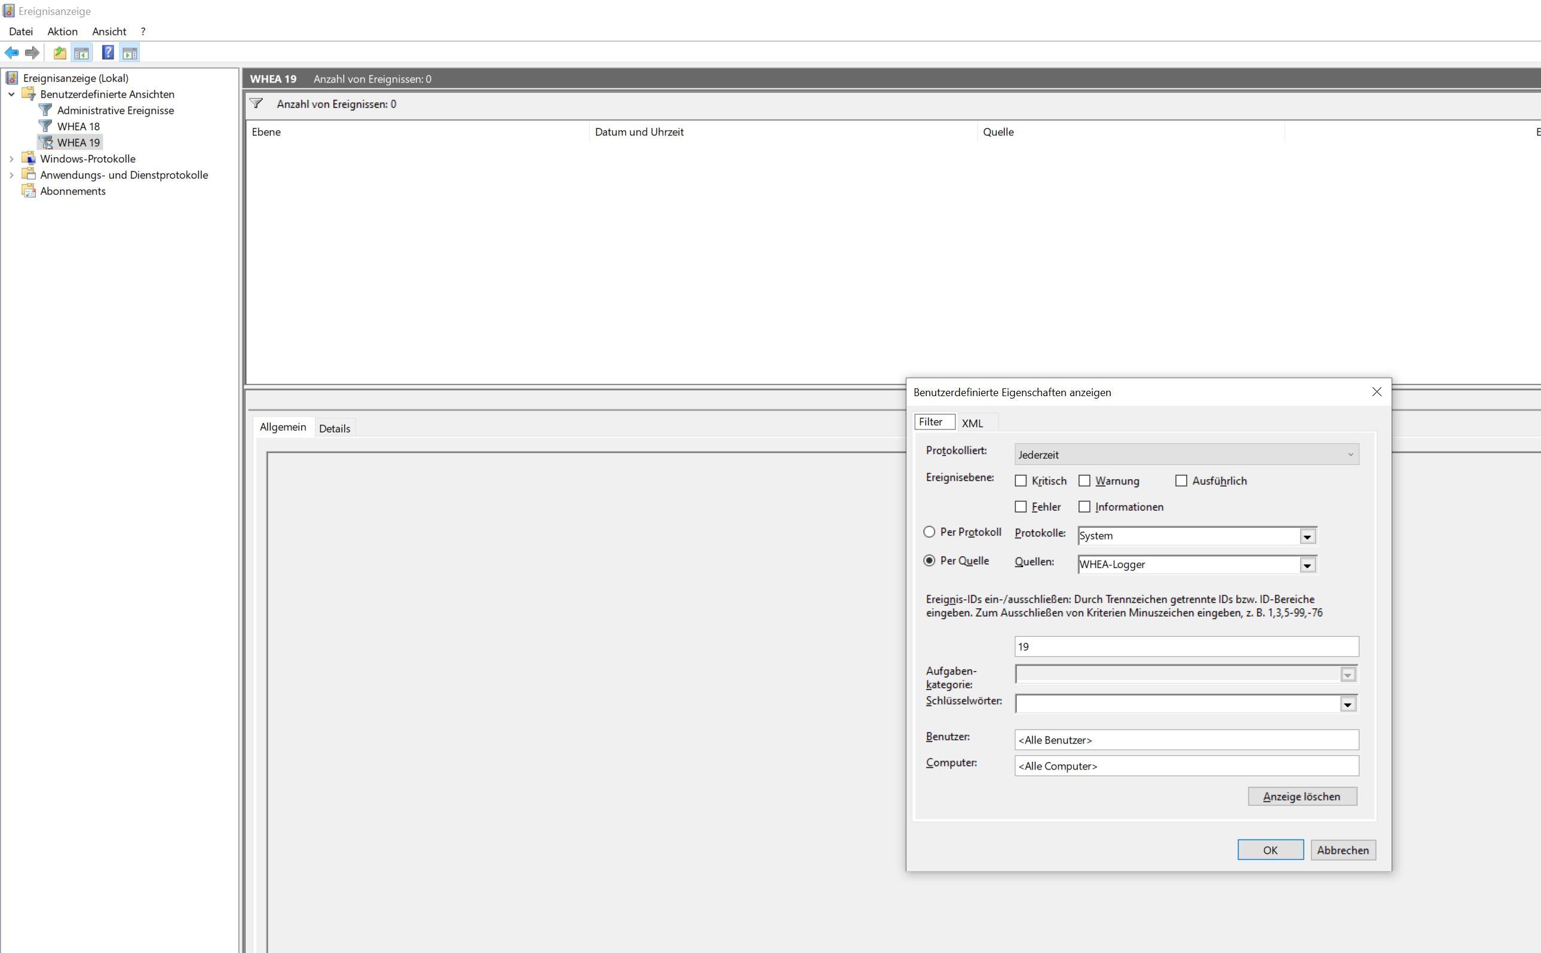
Task: Select the WHEA 18 custom view
Action: [x=79, y=126]
